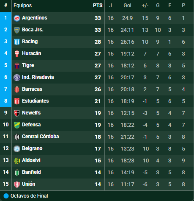Click the Barracas row position number 7
Viewport: 194px width, 201px height.
(x=5, y=89)
